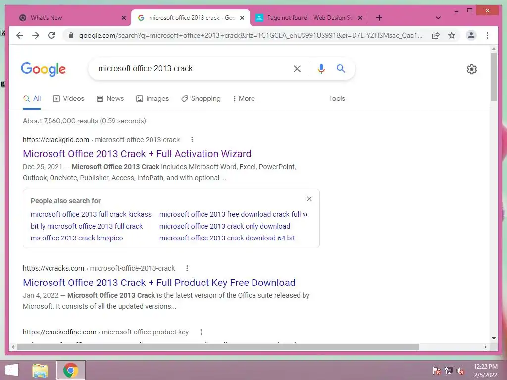This screenshot has height=380, width=507.
Task: Search 'microsoft office 2013 crack download 64 bit'
Action: [227, 238]
